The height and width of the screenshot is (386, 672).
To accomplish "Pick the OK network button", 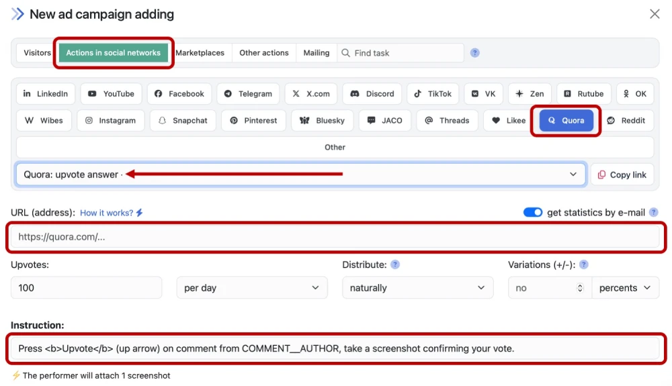I will [635, 94].
